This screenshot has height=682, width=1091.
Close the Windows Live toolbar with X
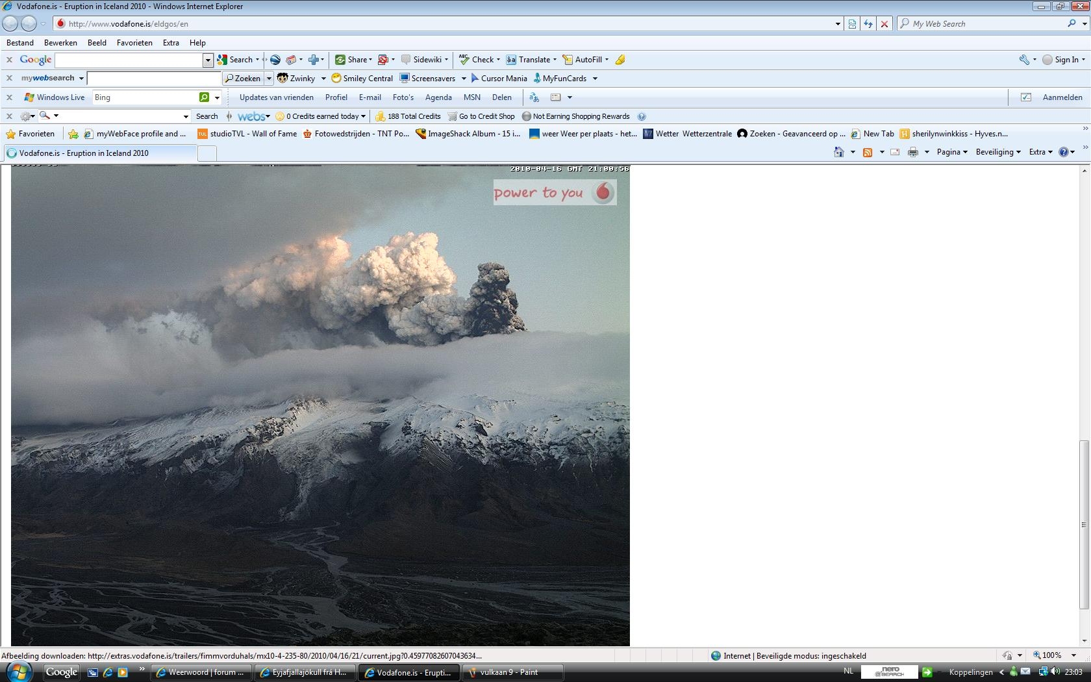tap(9, 97)
